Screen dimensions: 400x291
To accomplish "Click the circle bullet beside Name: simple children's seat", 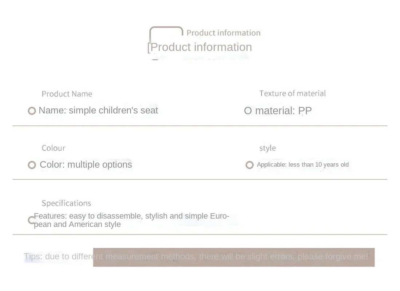I will (32, 111).
